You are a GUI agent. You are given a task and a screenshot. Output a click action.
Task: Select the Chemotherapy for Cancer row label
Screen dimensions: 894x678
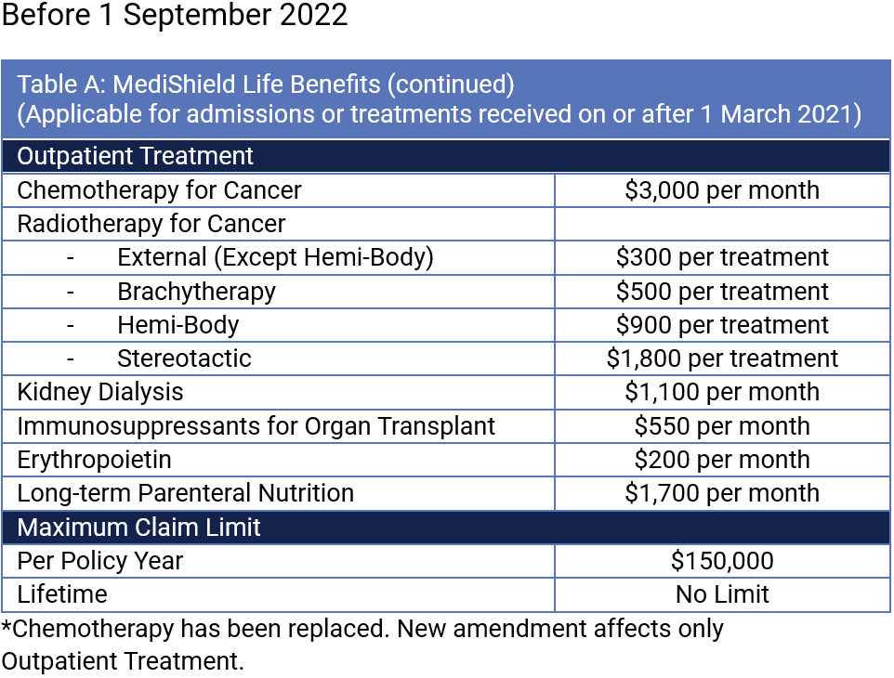pos(159,190)
